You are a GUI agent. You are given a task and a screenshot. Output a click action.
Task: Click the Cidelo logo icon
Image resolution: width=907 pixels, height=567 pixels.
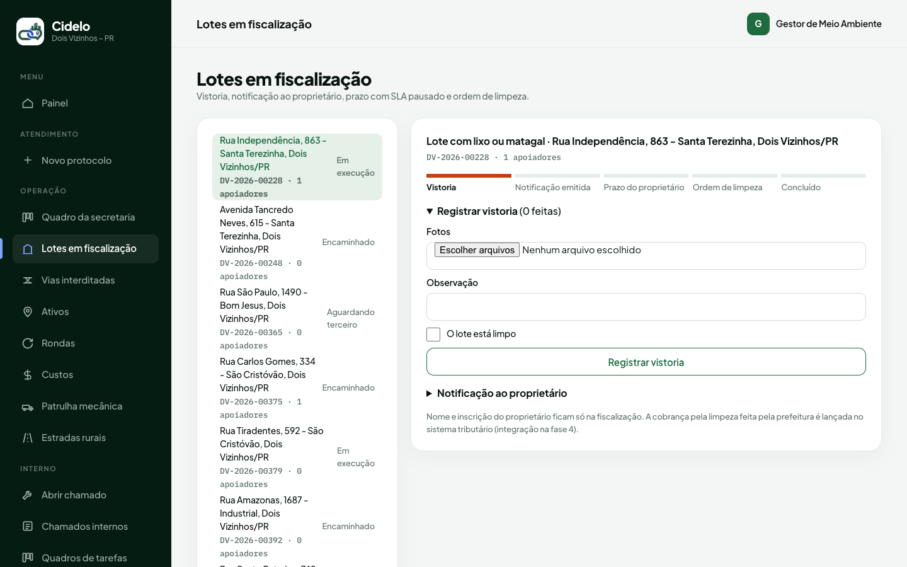click(x=30, y=31)
